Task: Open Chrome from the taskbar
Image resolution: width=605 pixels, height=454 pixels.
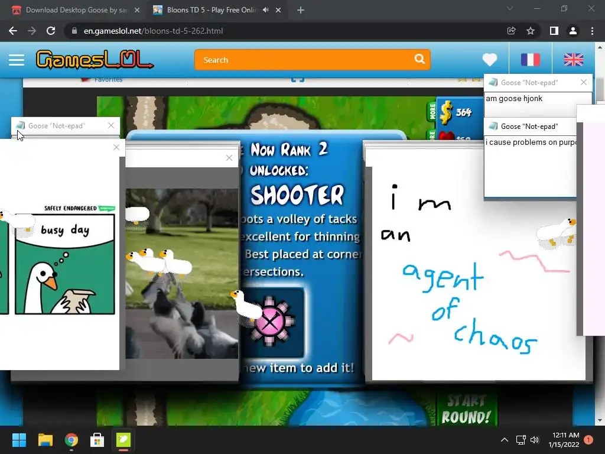Action: (x=71, y=440)
